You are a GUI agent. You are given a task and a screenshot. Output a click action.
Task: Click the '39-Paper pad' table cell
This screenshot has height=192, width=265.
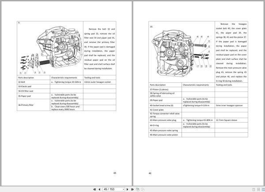pyautogui.click(x=165, y=100)
